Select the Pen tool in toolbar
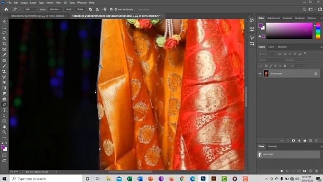Image resolution: width=323 pixels, height=182 pixels. pos(4,105)
